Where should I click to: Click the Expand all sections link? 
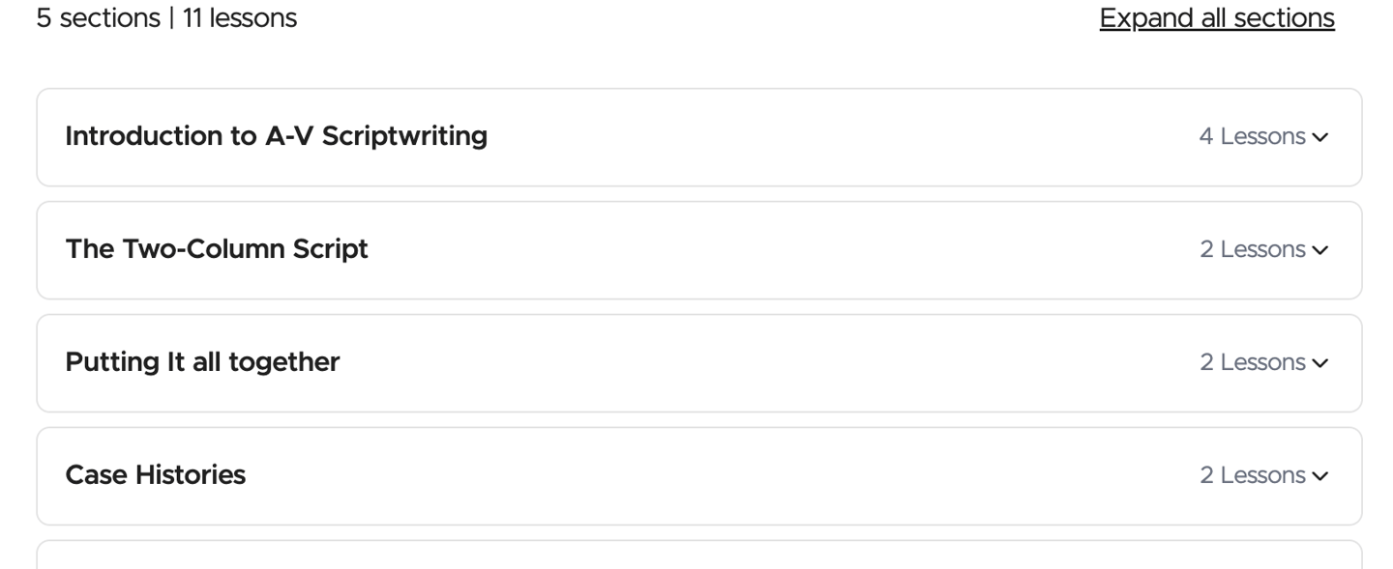pyautogui.click(x=1216, y=18)
